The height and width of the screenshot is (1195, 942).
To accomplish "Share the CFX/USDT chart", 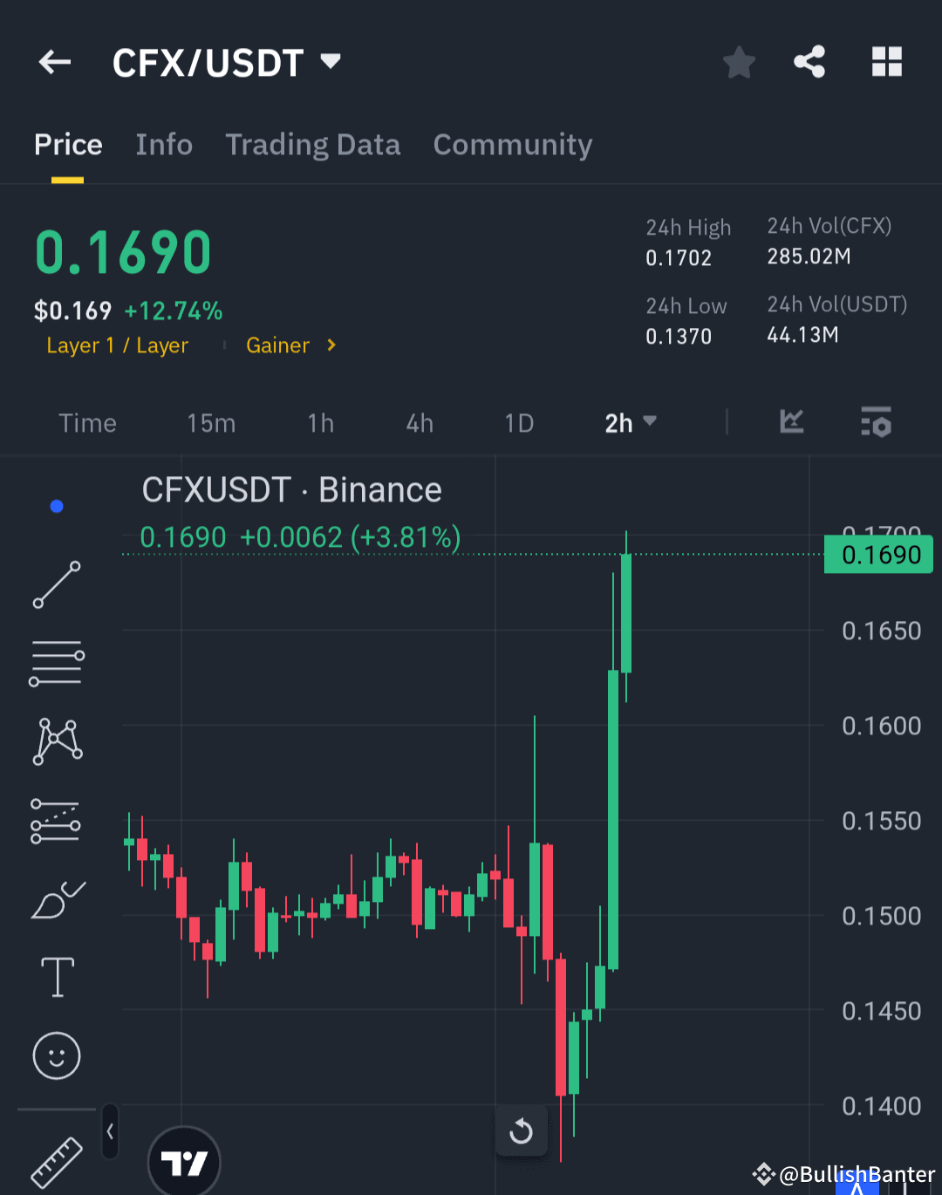I will click(809, 61).
